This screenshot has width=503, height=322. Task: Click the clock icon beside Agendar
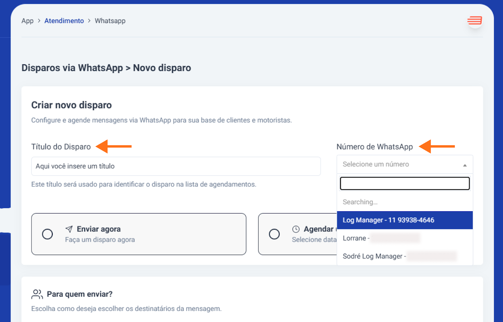[x=296, y=229]
